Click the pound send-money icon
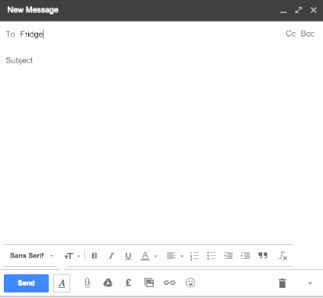 click(x=128, y=282)
